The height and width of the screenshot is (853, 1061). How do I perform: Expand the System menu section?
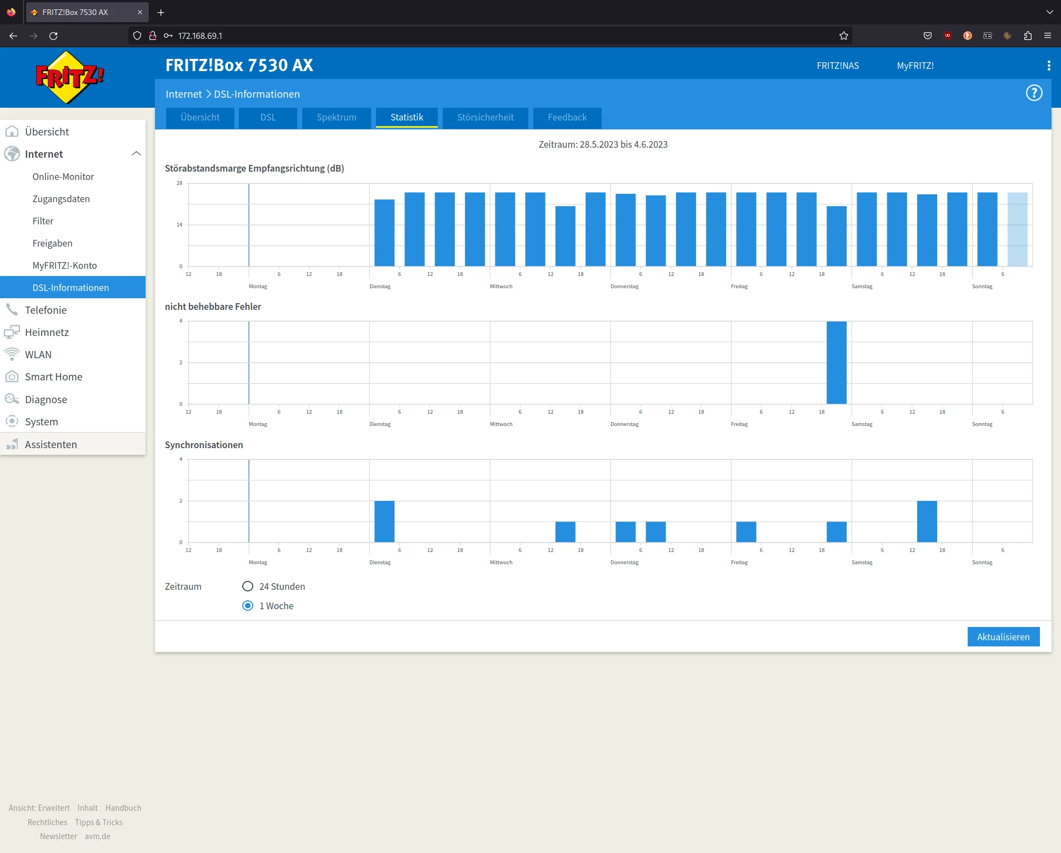click(41, 422)
